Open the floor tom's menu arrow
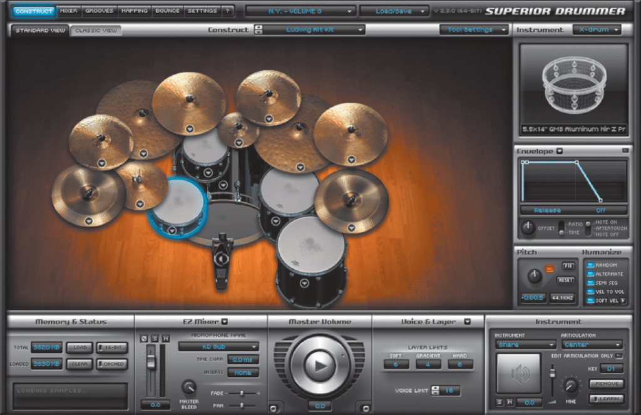Screen dimensions: 641x415 (x=304, y=283)
